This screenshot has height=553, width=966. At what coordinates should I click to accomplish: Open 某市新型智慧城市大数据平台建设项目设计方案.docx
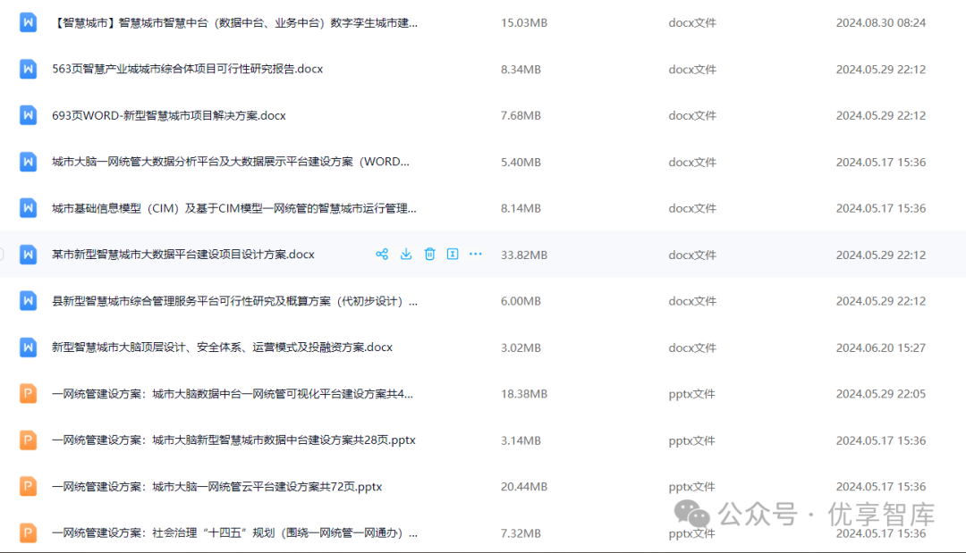[x=183, y=255]
